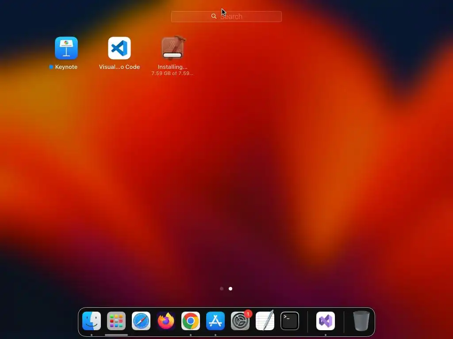Open the Trash in the Dock
Image resolution: width=453 pixels, height=339 pixels.
361,321
